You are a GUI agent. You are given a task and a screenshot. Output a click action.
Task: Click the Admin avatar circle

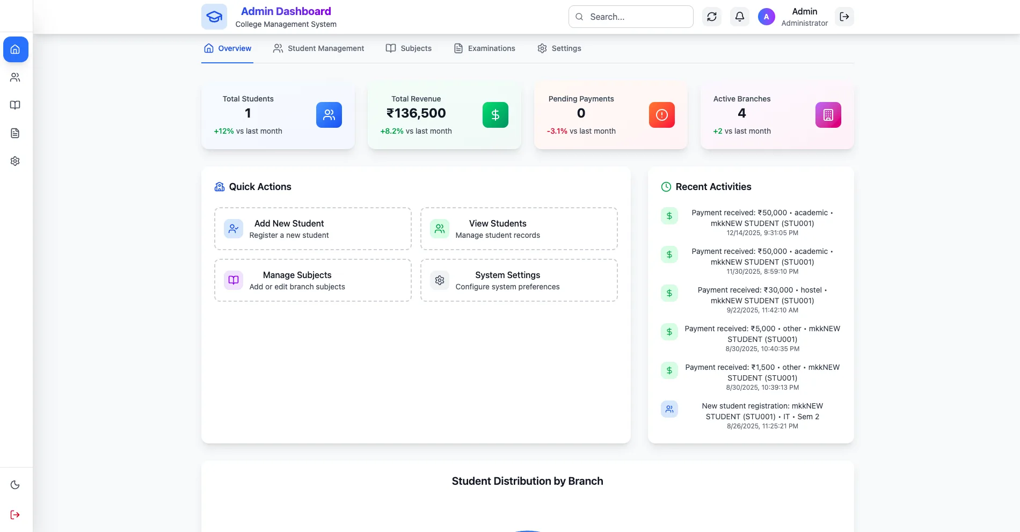(766, 17)
